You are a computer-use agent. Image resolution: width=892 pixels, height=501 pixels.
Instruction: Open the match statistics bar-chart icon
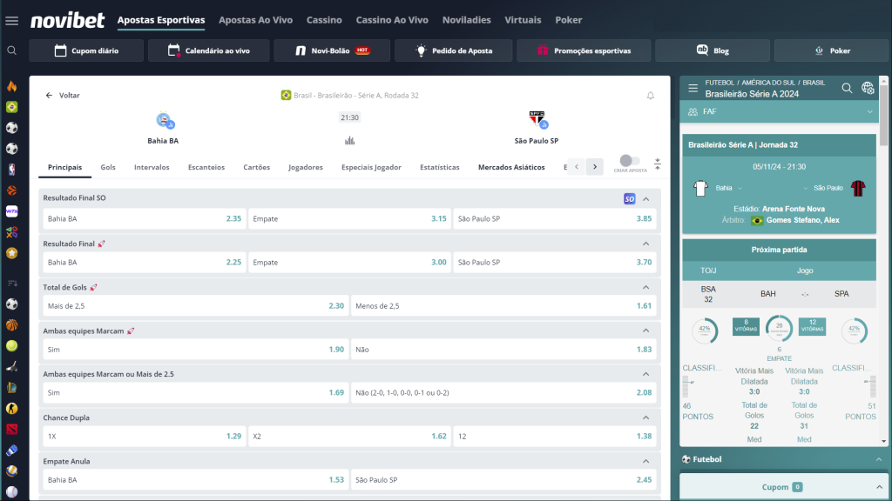pyautogui.click(x=349, y=140)
